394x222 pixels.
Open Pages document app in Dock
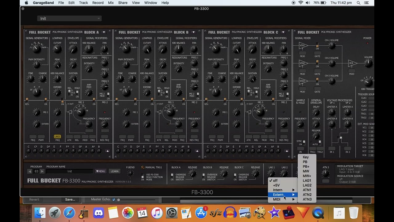pos(186,213)
